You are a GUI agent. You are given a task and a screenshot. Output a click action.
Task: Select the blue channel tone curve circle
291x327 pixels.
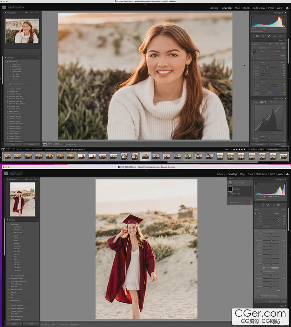tap(274, 102)
